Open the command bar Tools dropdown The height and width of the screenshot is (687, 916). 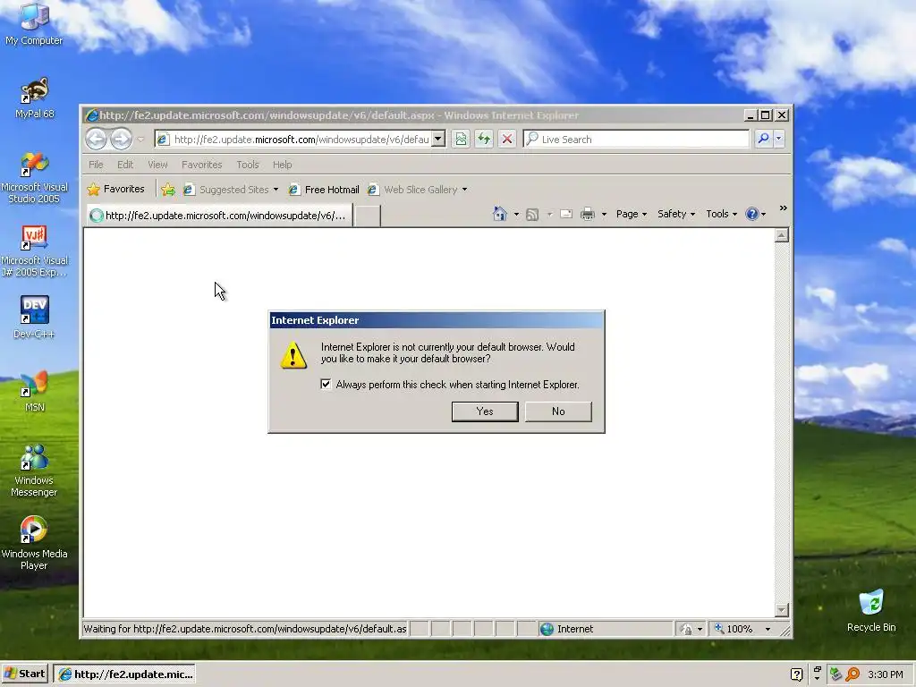coord(722,214)
